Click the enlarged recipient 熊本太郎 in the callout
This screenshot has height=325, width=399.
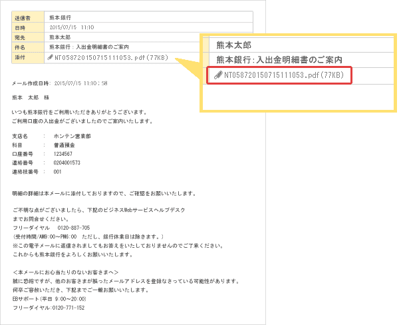click(x=233, y=45)
